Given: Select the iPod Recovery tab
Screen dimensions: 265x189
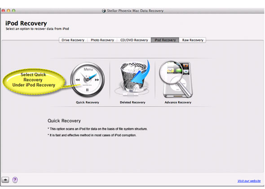Looking at the screenshot, I should 165,40.
